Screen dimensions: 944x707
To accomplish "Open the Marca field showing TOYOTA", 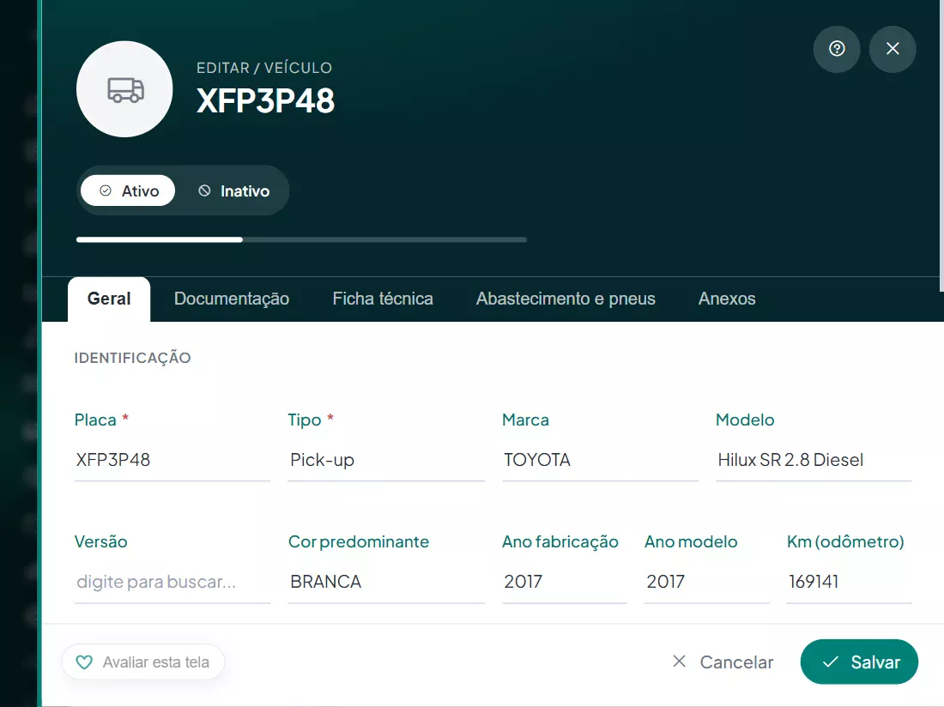I will (x=600, y=460).
